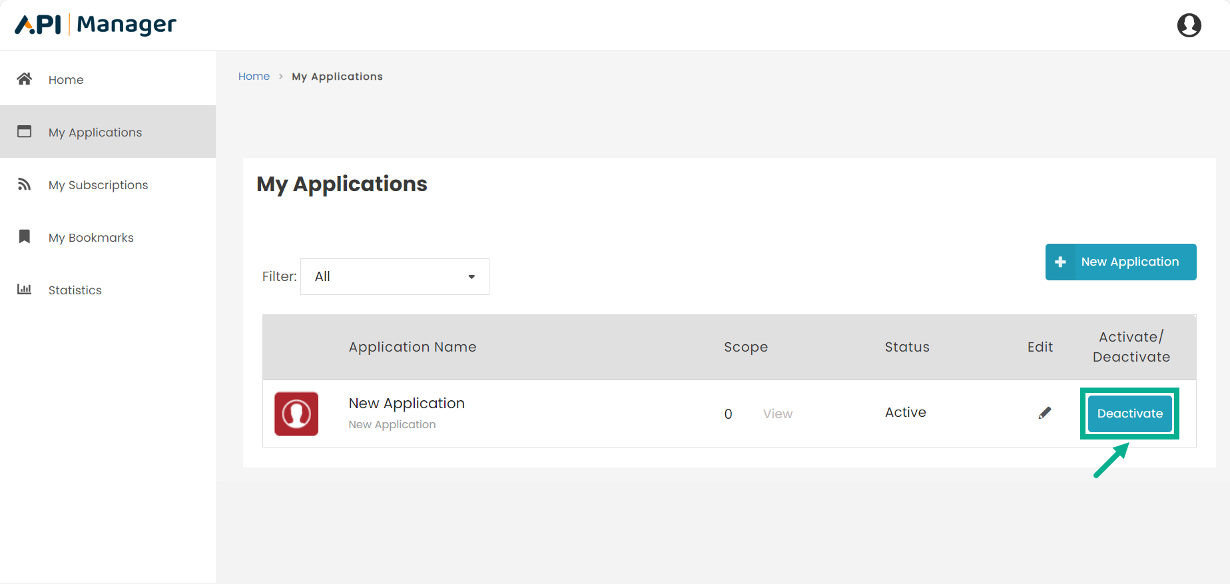
Task: Click the Home breadcrumb link
Action: (254, 77)
